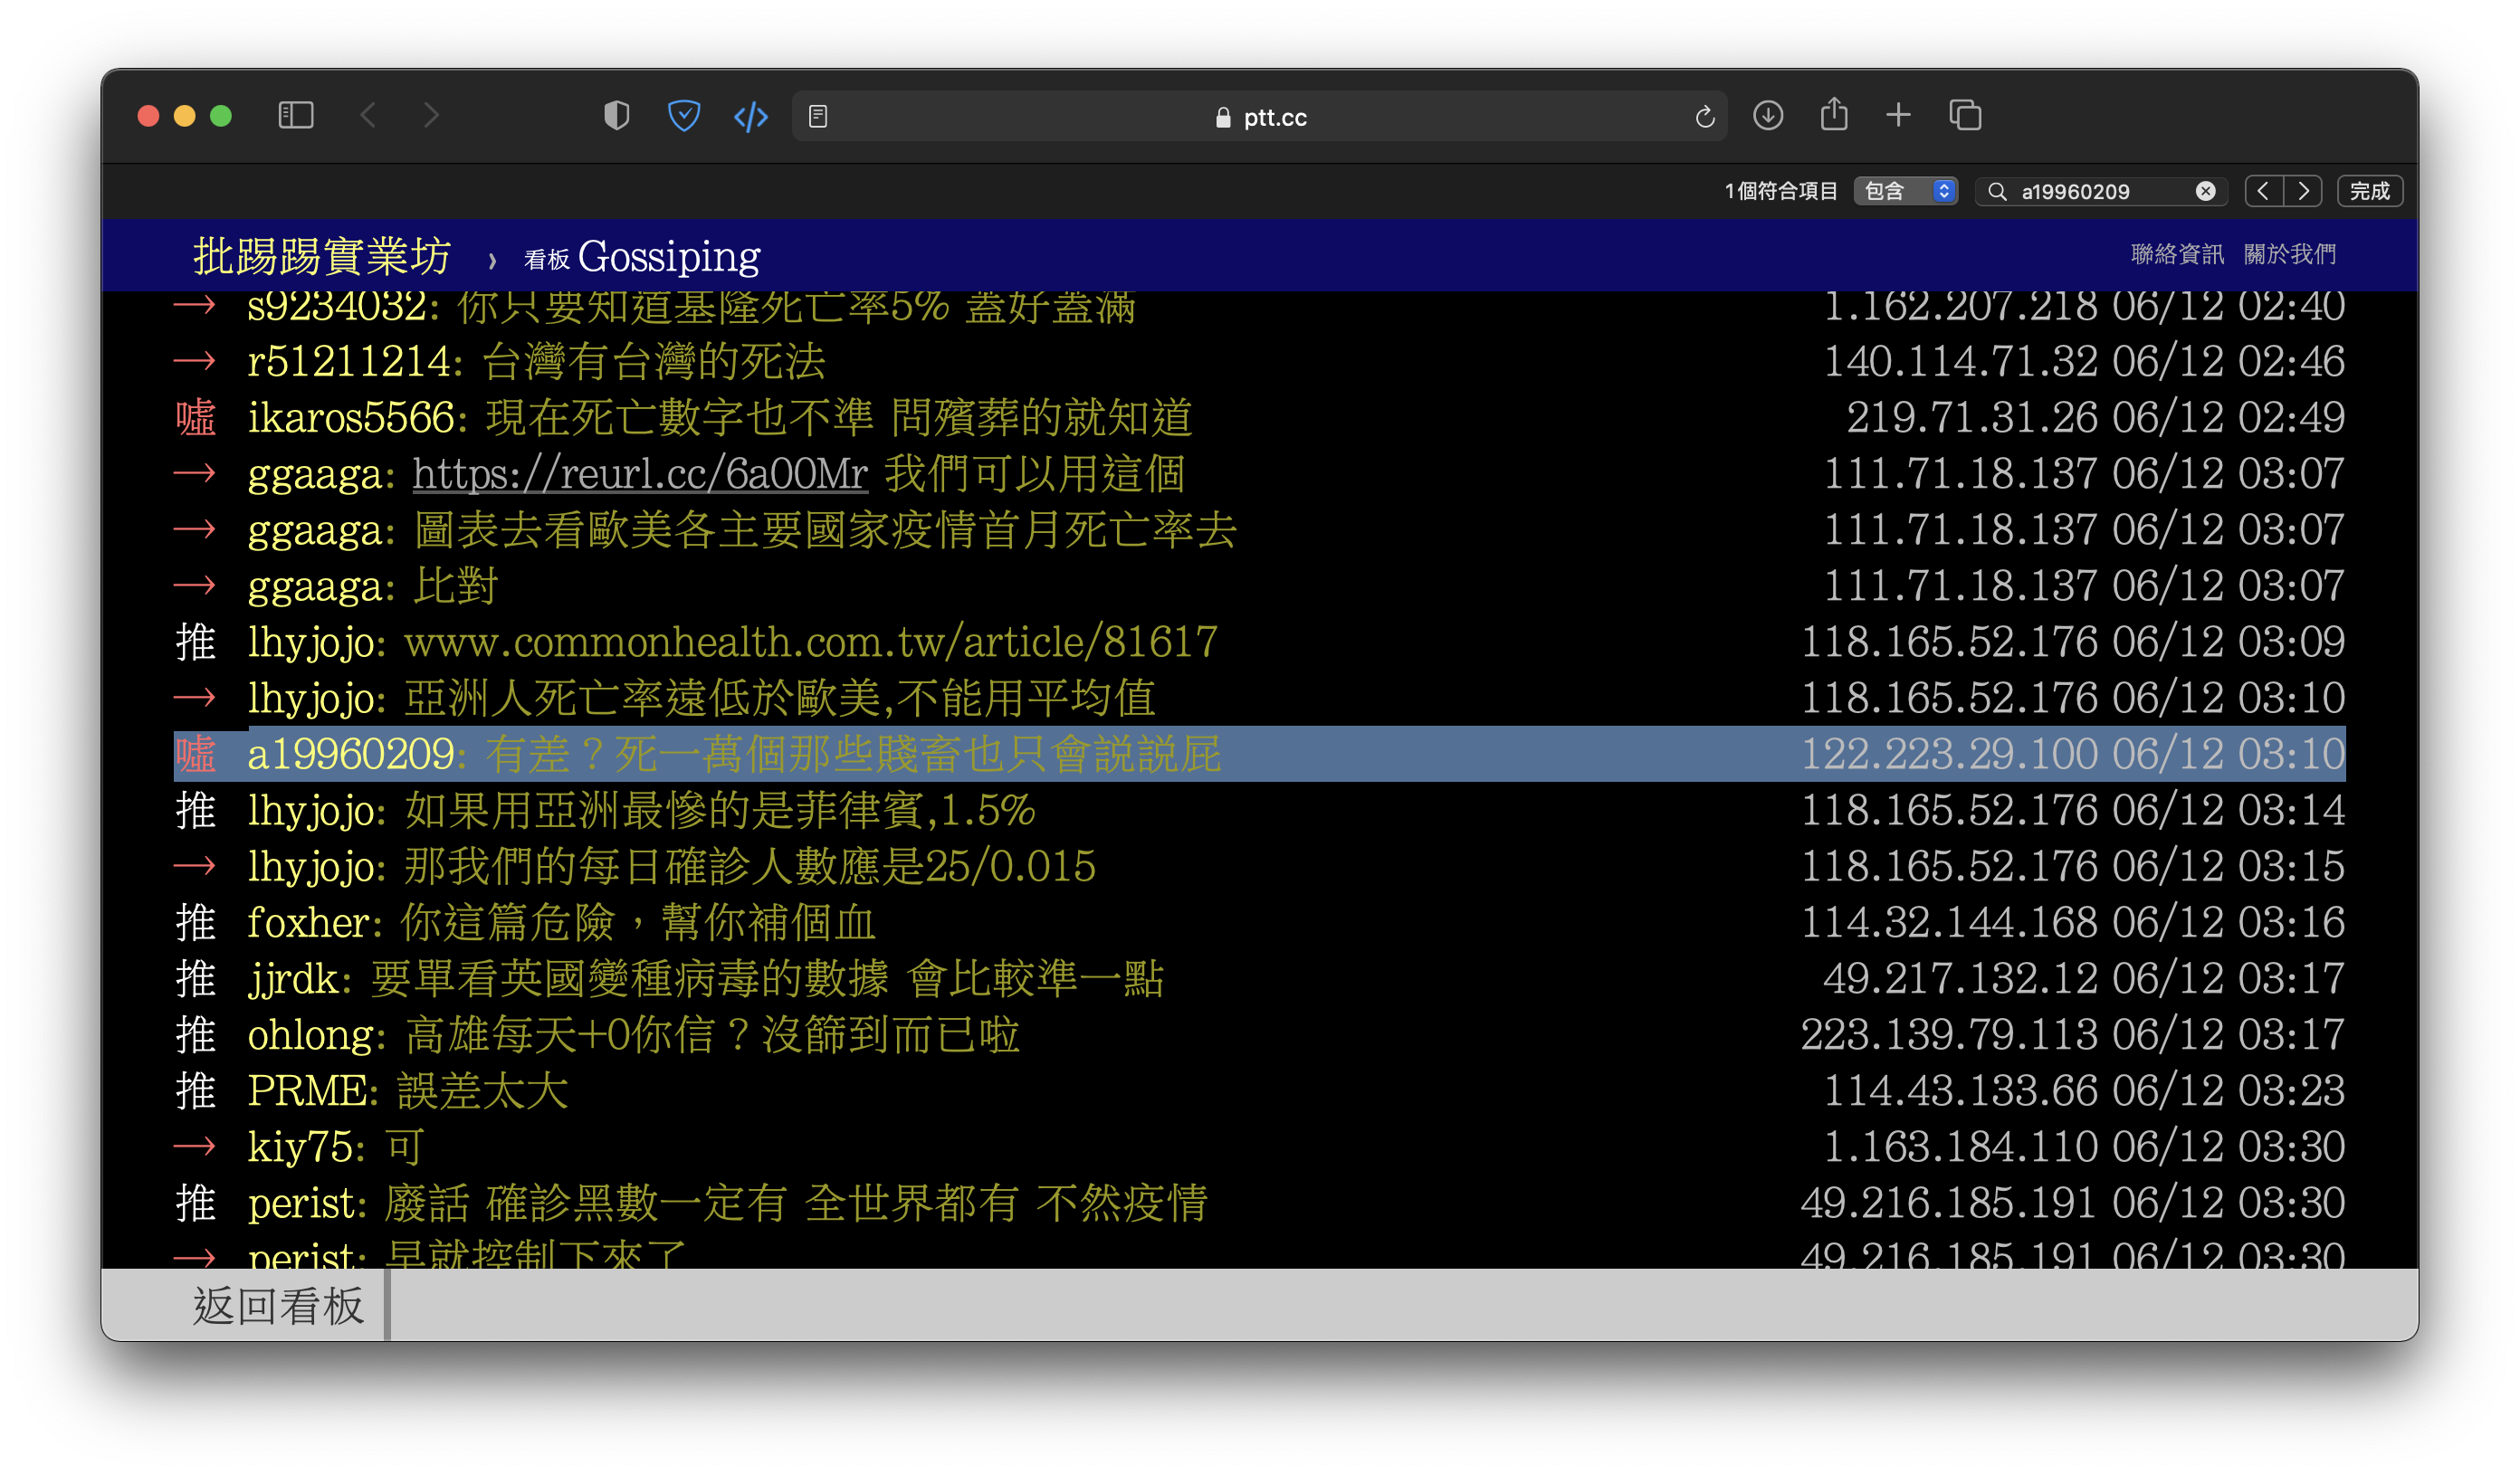Open the code brackets developer extension
2520x1475 pixels.
pyautogui.click(x=751, y=117)
